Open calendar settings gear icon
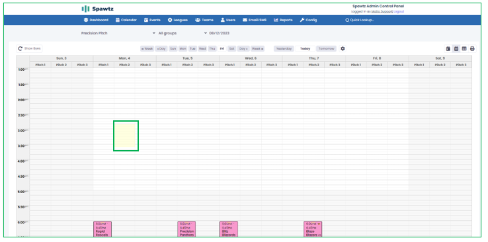488x242 pixels. 343,49
